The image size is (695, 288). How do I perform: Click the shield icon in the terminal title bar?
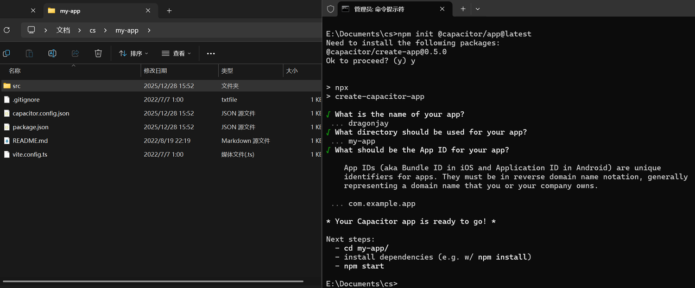(330, 9)
